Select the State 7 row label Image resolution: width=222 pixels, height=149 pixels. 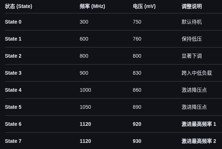coord(13,141)
